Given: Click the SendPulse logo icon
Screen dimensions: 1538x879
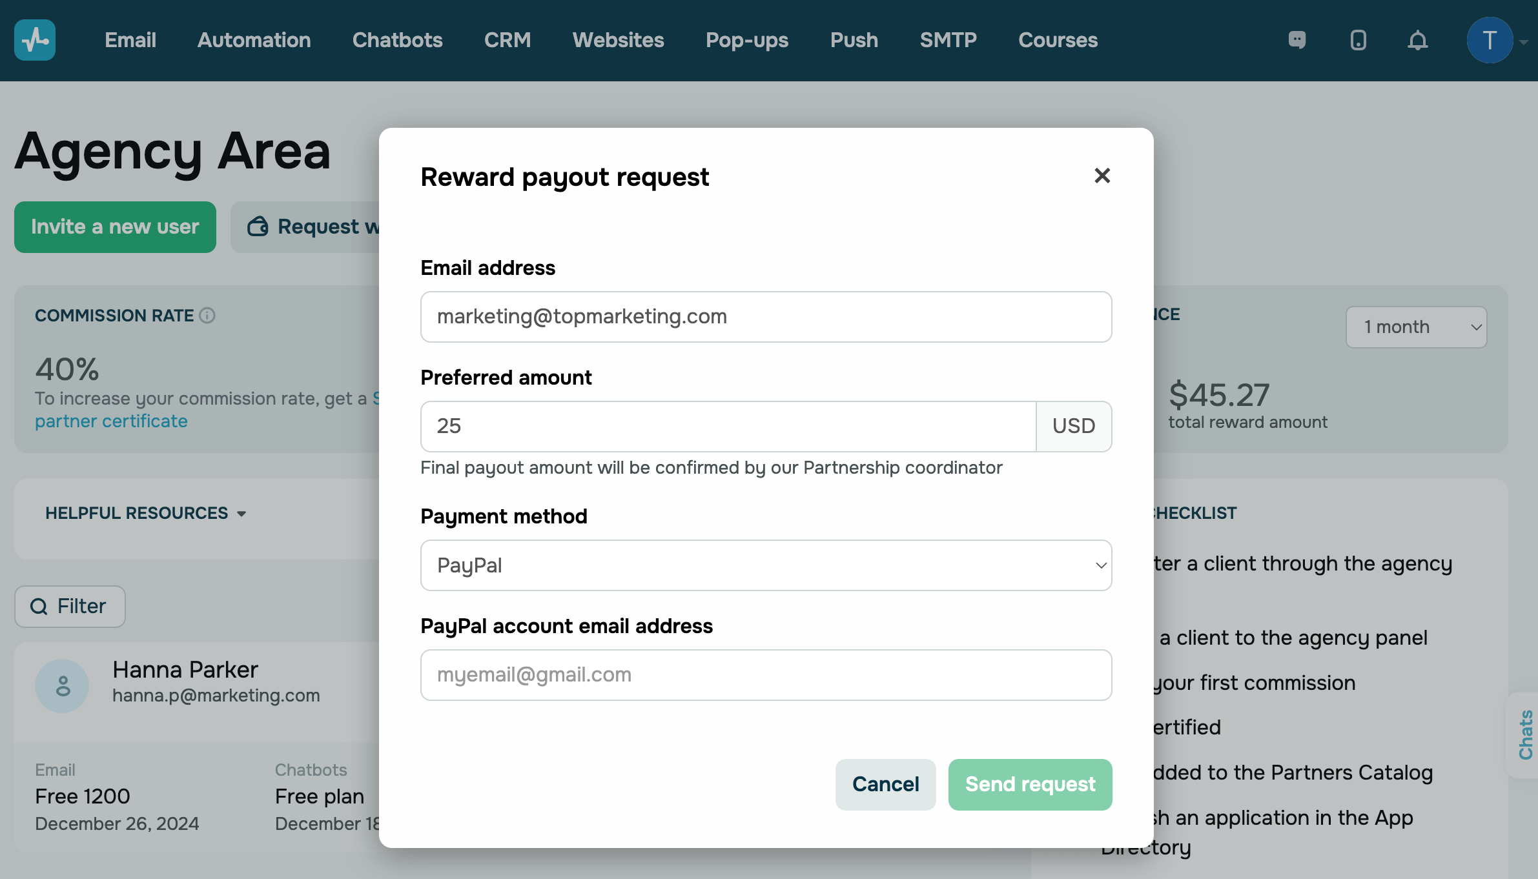Looking at the screenshot, I should coord(35,40).
